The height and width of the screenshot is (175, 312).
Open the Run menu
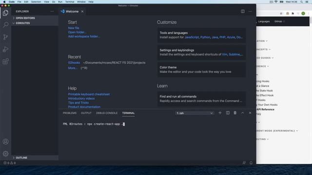[60, 2]
